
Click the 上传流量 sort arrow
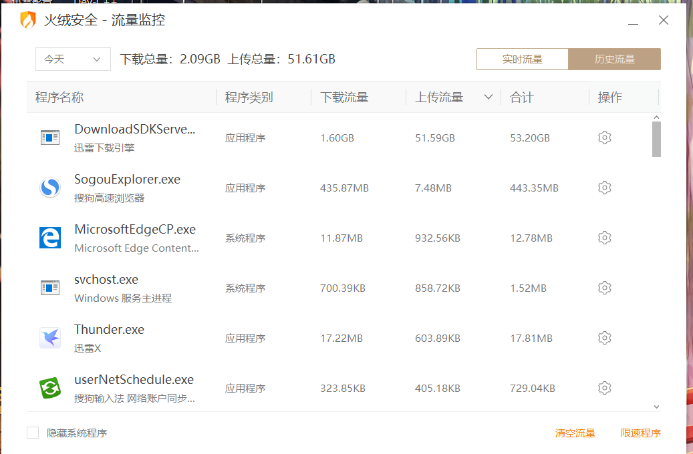click(488, 96)
